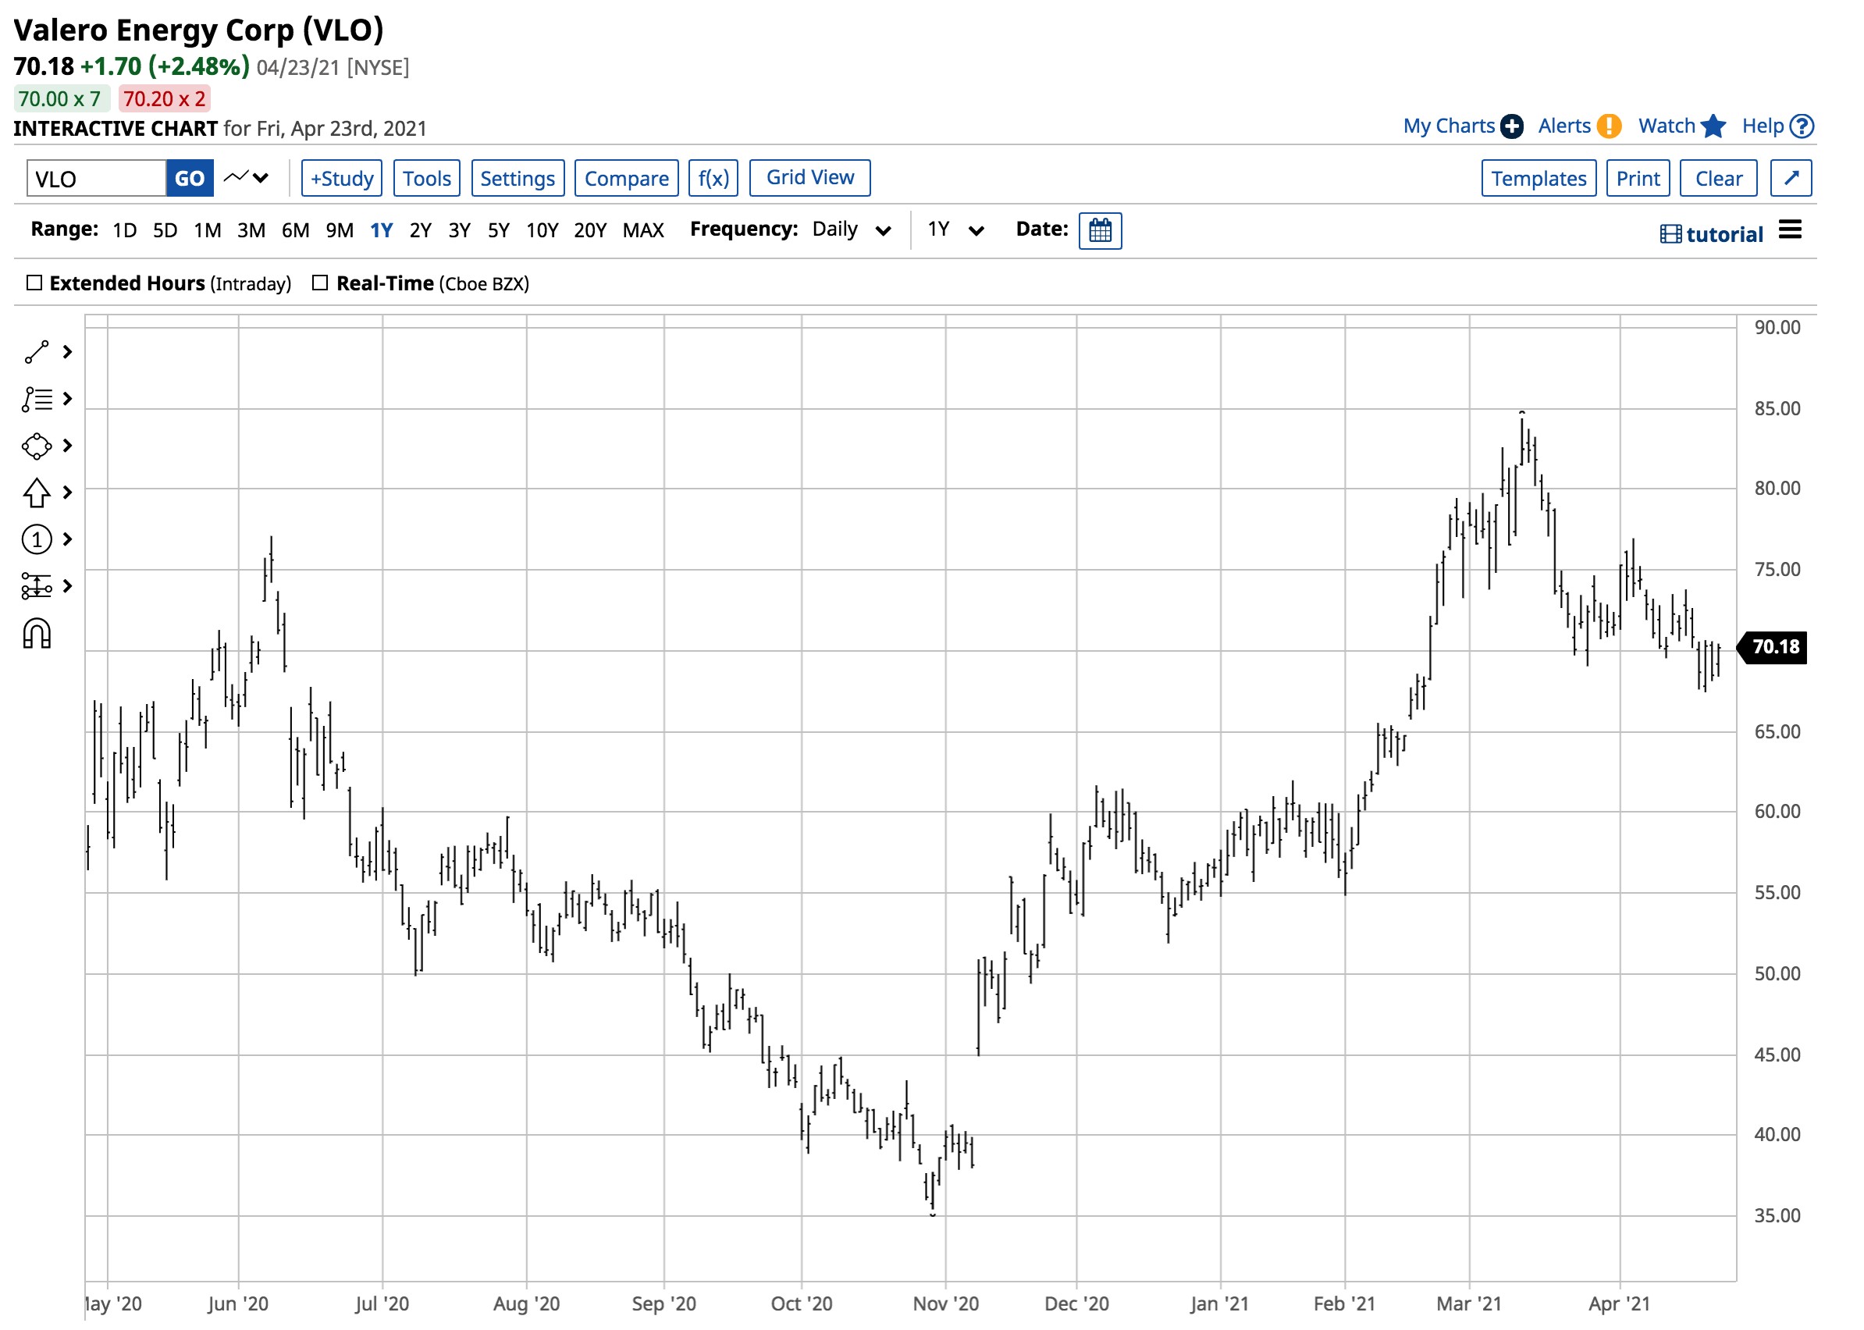Select the 6M range option

click(295, 230)
